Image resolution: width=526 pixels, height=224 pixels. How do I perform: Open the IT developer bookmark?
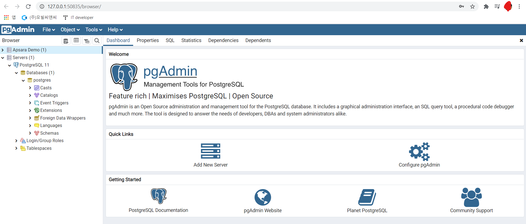coord(78,18)
